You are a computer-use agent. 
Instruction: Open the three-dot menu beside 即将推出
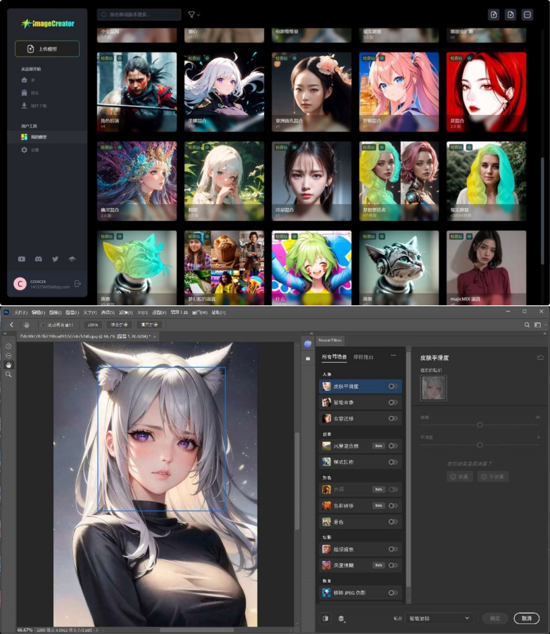coord(393,355)
